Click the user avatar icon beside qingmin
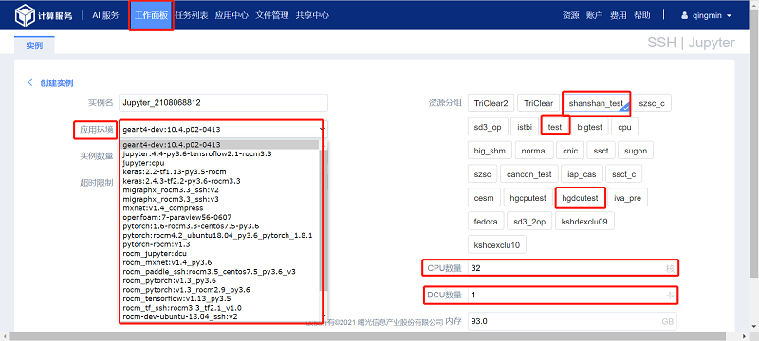Screen dimensions: 759x341 [x=684, y=15]
